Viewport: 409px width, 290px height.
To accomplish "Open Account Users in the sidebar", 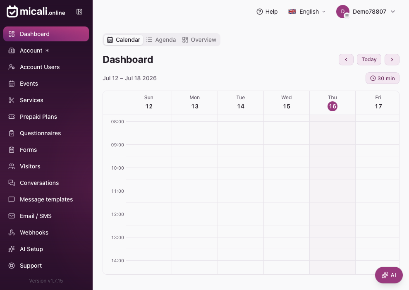I will pos(46,67).
